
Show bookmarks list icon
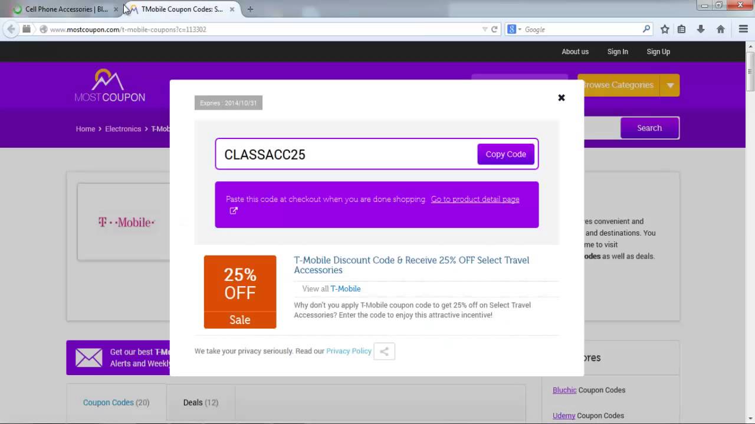coord(681,29)
